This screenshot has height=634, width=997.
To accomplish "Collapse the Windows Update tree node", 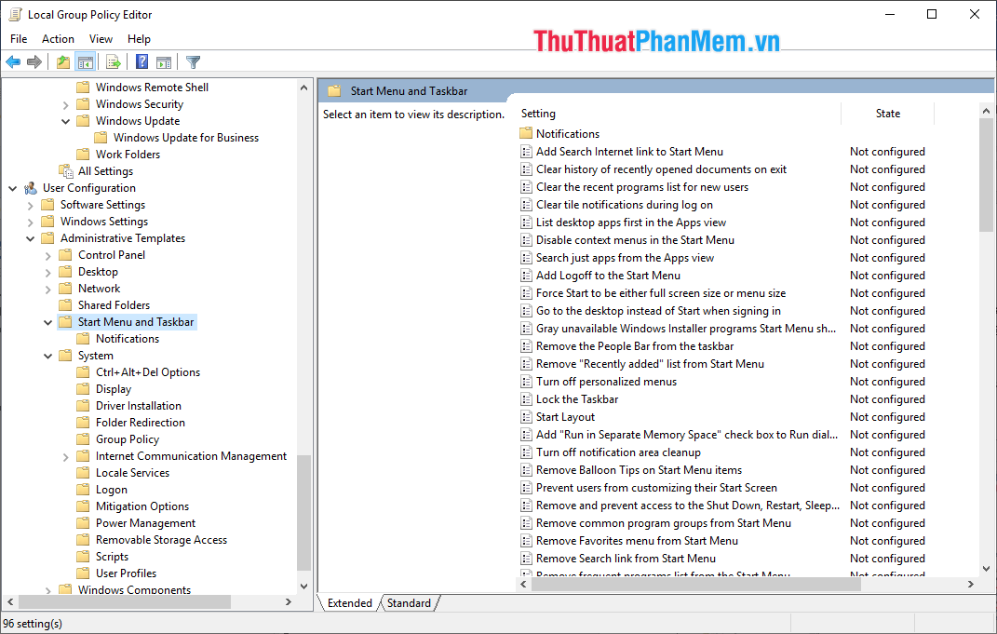I will point(65,120).
